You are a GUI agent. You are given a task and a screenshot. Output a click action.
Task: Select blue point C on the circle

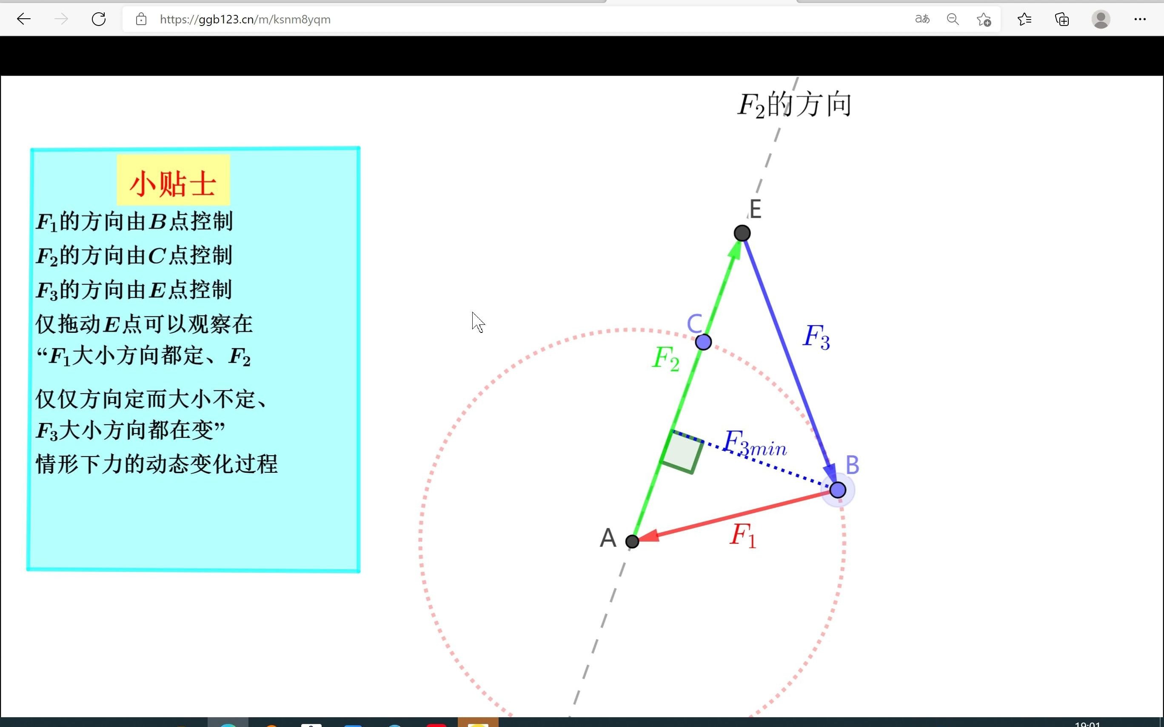point(703,342)
